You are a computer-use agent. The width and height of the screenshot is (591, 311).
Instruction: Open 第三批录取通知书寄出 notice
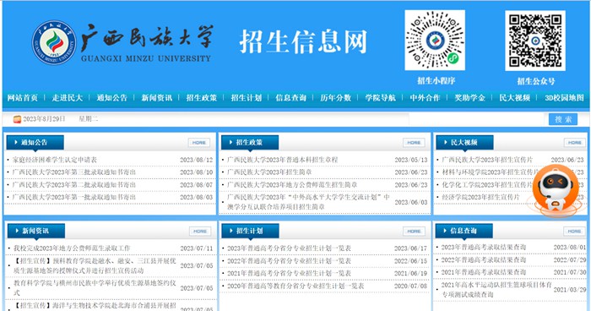click(x=74, y=172)
